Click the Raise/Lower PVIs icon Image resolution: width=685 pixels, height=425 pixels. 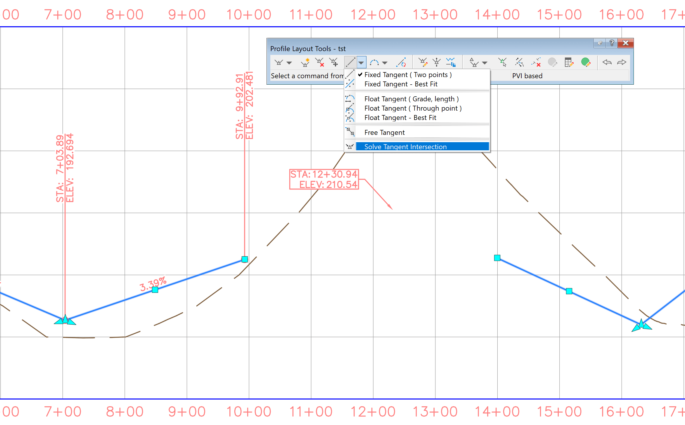coord(437,62)
